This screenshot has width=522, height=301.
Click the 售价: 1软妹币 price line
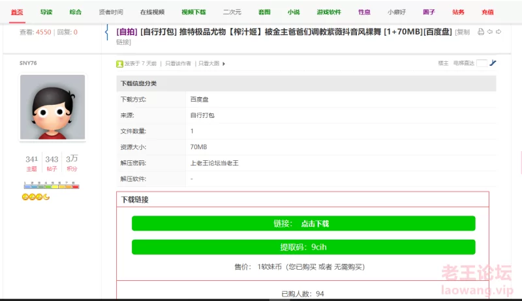(299, 266)
